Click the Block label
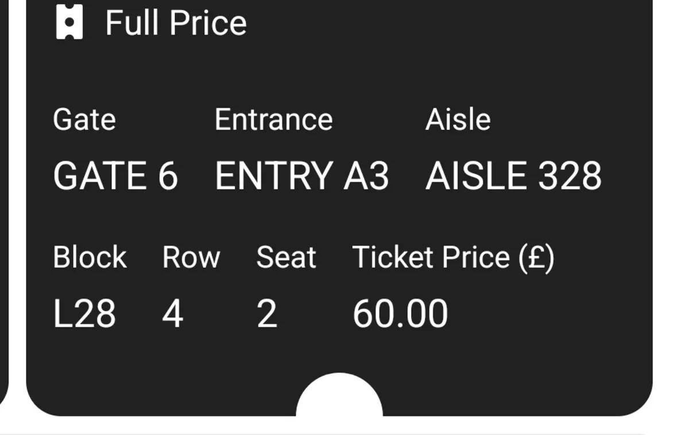 [90, 257]
